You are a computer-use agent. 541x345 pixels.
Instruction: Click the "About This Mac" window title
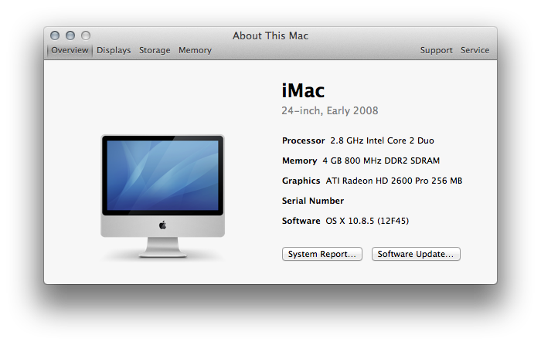[270, 36]
